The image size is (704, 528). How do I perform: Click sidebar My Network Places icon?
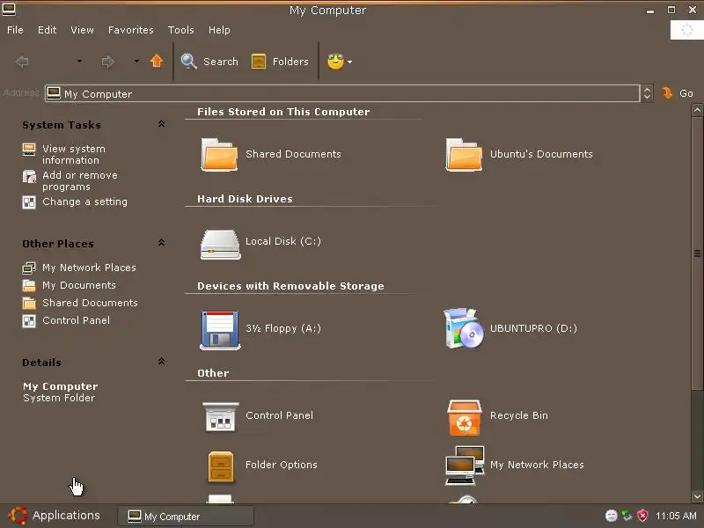(x=29, y=268)
